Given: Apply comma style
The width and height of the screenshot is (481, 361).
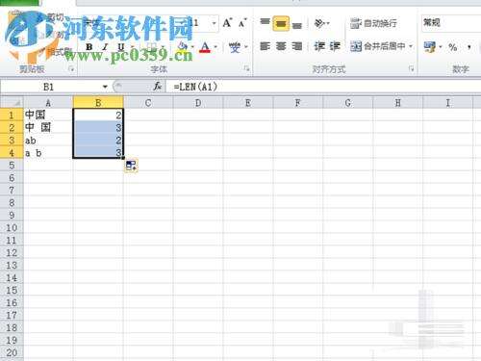Looking at the screenshot, I should tap(469, 47).
